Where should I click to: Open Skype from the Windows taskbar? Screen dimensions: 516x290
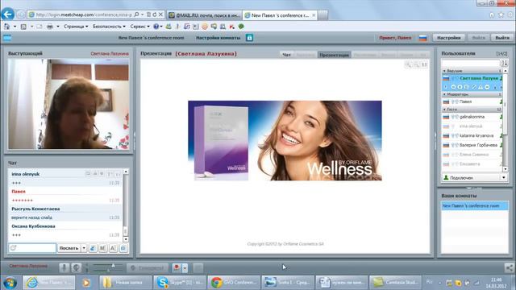point(180,283)
